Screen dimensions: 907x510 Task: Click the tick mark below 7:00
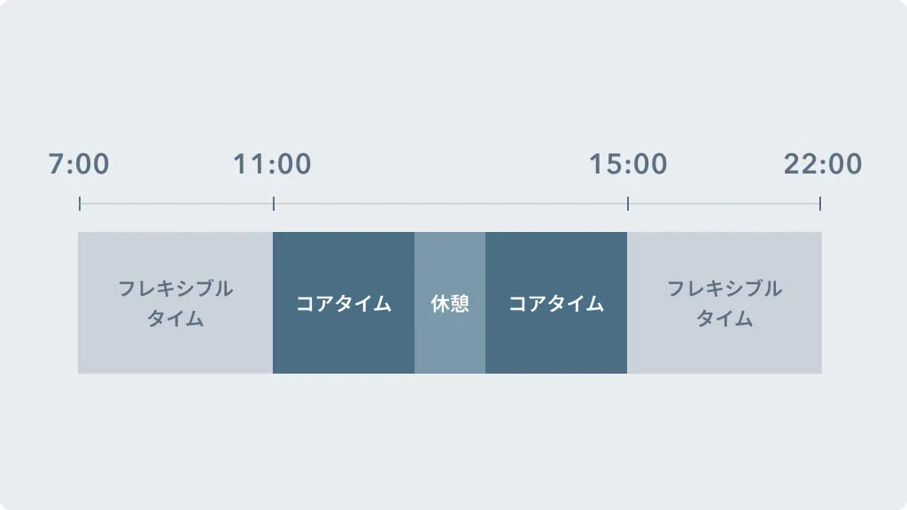(x=79, y=204)
